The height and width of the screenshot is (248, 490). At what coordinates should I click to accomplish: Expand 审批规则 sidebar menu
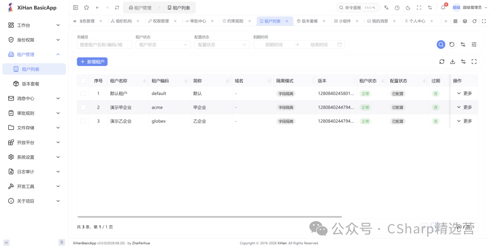pyautogui.click(x=34, y=113)
